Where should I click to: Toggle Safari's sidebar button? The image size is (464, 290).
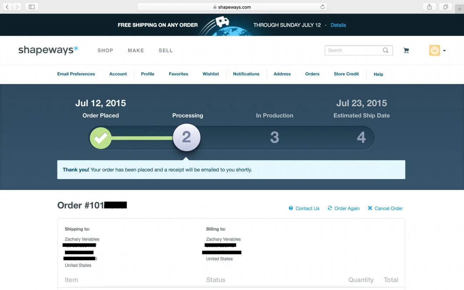click(31, 7)
